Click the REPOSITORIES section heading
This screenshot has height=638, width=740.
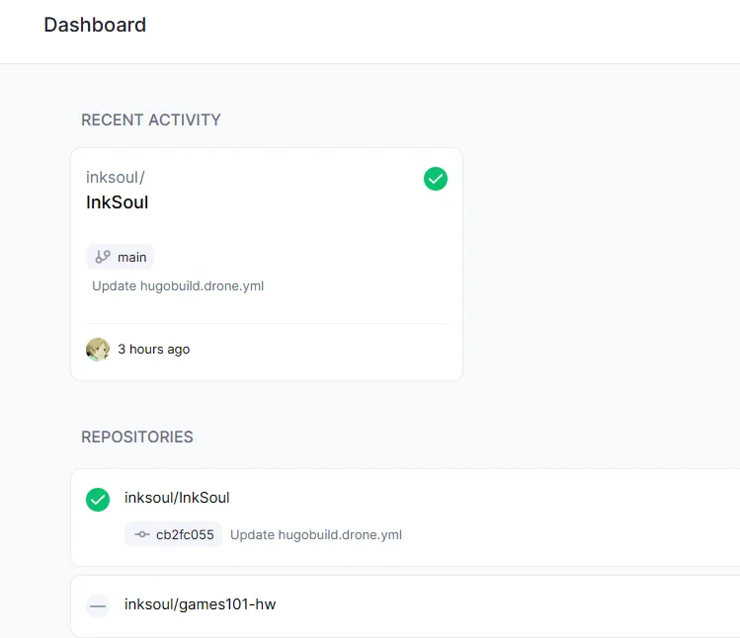(137, 437)
